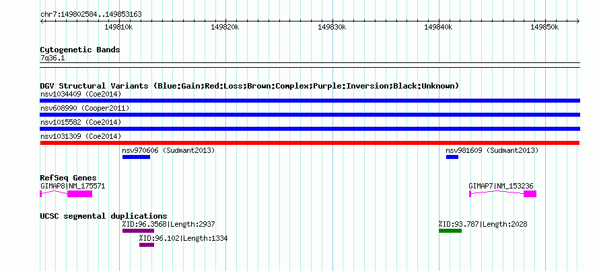The width and height of the screenshot is (599, 271).
Task: Select the blue gain bar for nsv1015582
Action: click(310, 129)
